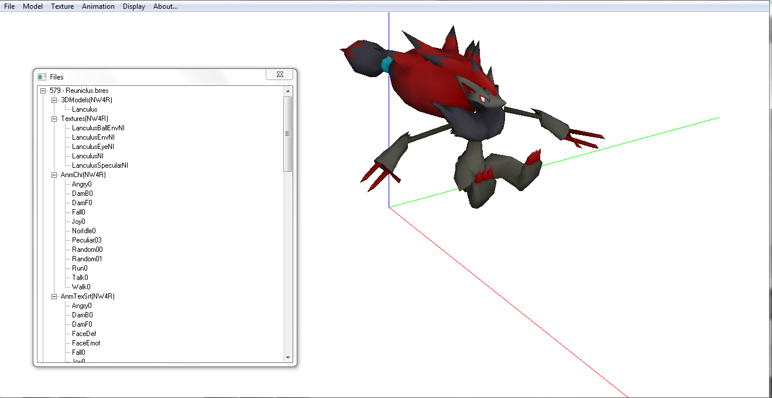Screen dimensions: 772x398
Task: Collapse the AnmChr(NW4R) tree node
Action: pyautogui.click(x=54, y=175)
